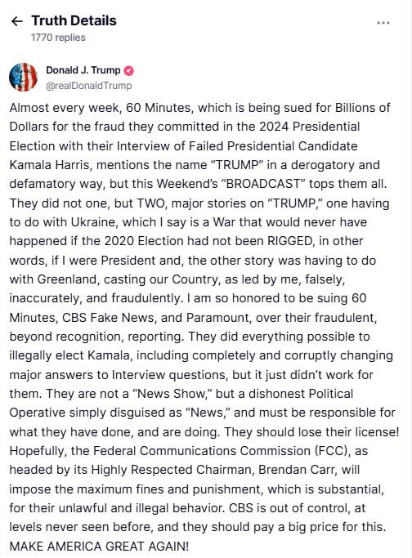Open the Donald J. Trump profile name

(83, 70)
